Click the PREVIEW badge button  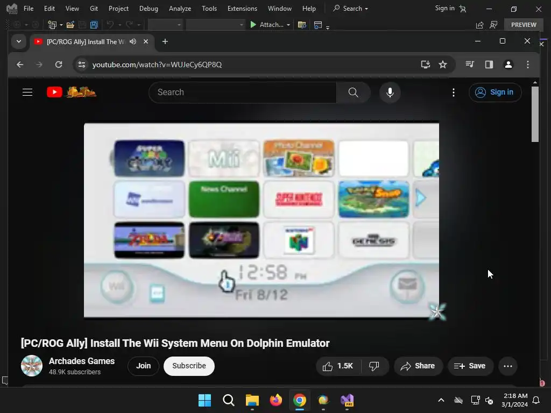point(524,25)
